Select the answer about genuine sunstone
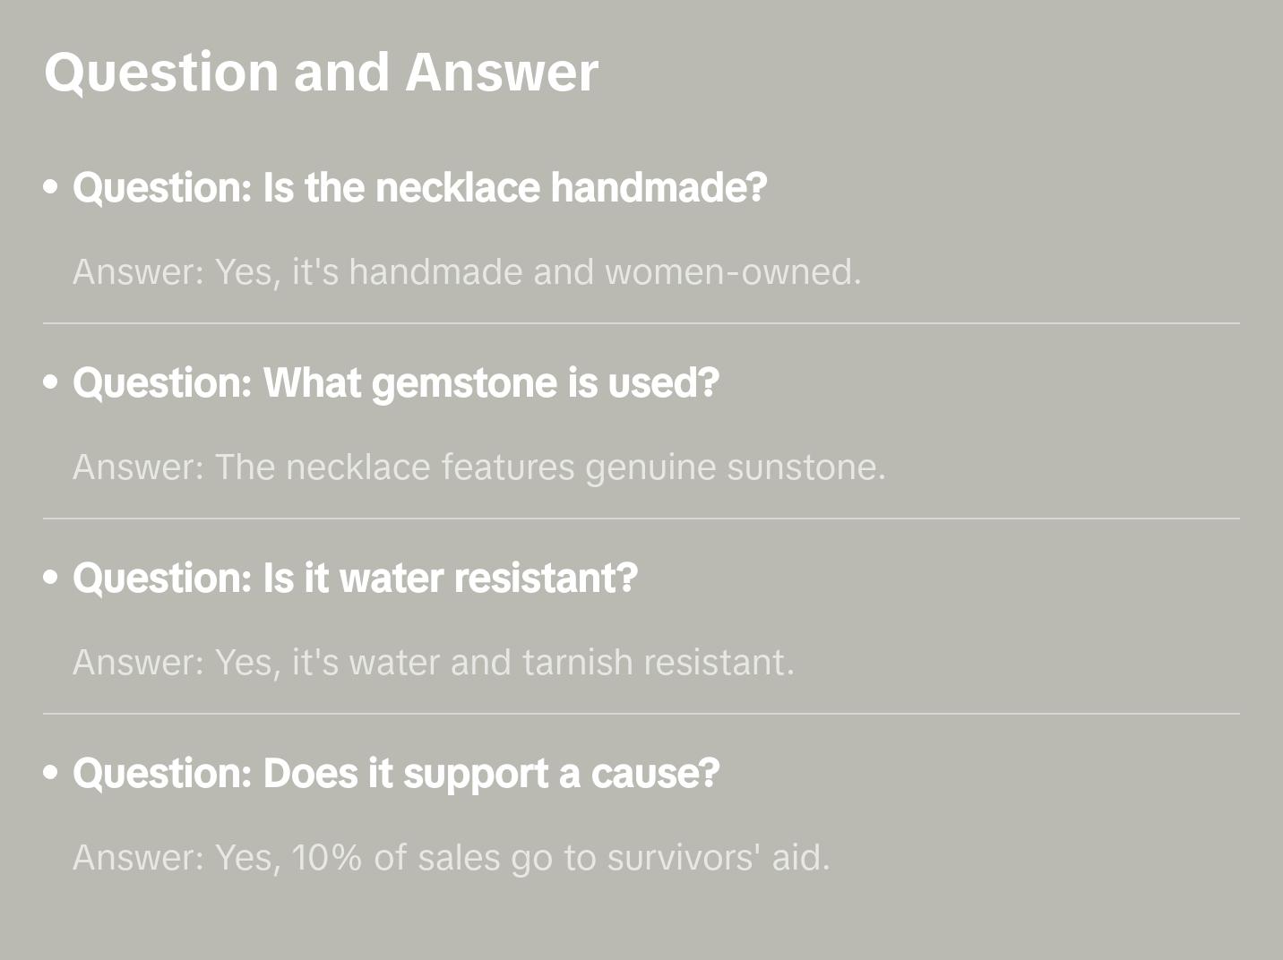This screenshot has width=1283, height=960. pyautogui.click(x=478, y=467)
